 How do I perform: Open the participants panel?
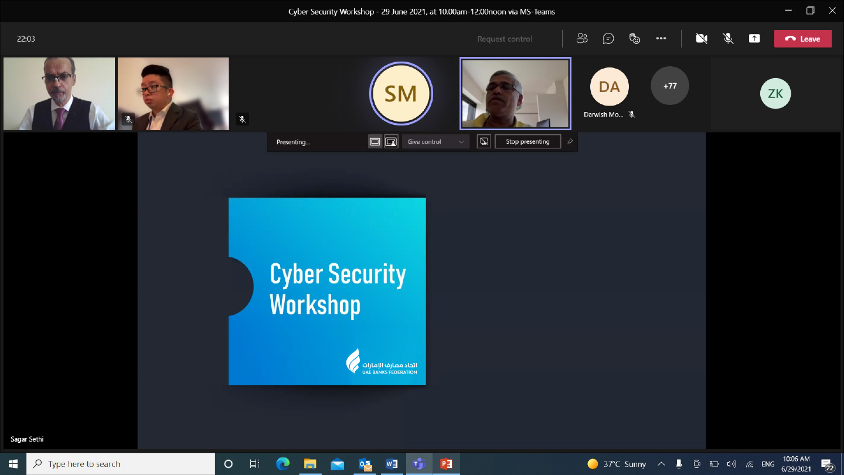pyautogui.click(x=581, y=39)
